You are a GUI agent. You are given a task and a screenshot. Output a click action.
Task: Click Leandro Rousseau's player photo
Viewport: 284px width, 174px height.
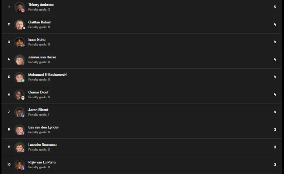click(x=19, y=147)
